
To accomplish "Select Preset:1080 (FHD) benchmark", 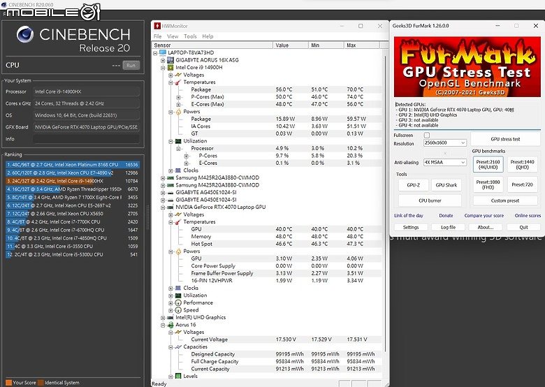I will [488, 184].
